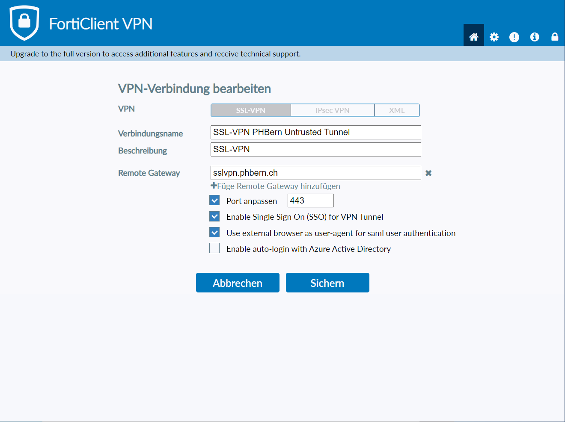Disable Single Sign On for VPN Tunnel

coord(214,216)
